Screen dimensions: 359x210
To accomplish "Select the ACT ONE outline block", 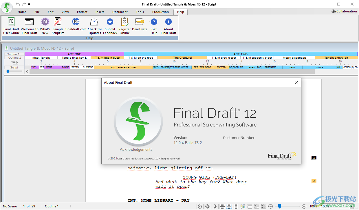I will click(x=74, y=54).
